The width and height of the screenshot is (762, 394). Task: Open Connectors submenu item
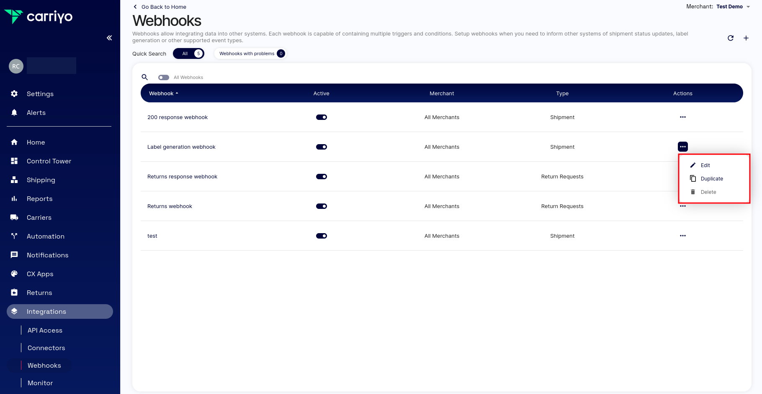[46, 348]
